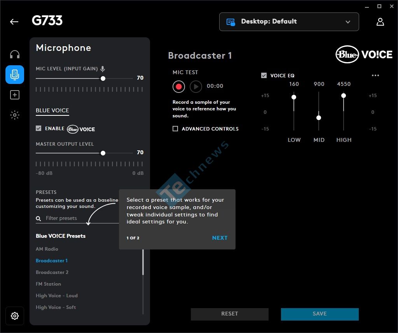Click the 00:00 mic test timer

pyautogui.click(x=215, y=86)
